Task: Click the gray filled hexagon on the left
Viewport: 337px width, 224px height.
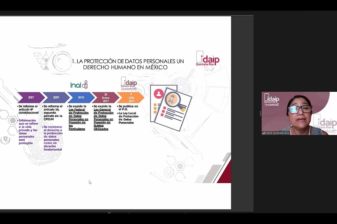Action: pyautogui.click(x=13, y=120)
